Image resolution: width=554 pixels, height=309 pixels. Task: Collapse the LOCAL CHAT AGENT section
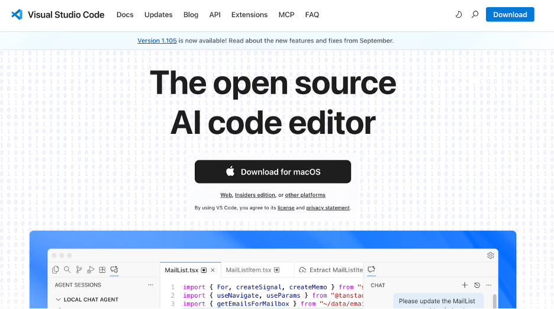tap(58, 300)
